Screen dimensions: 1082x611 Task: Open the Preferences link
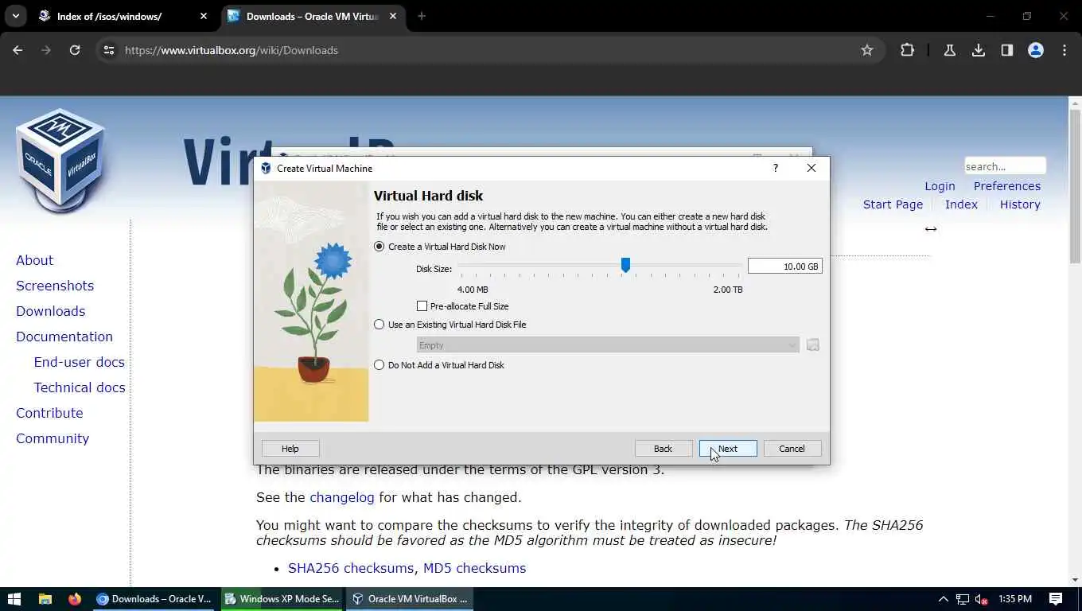pos(1007,186)
